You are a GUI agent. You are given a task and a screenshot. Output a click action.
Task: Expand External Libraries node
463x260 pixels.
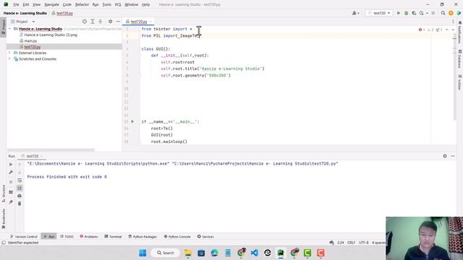(x=9, y=53)
